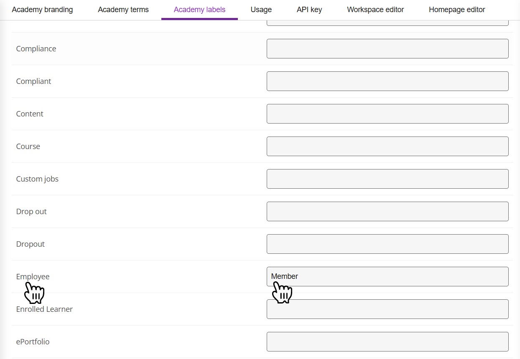Focus the Enrolled Learner input field
The image size is (520, 359).
pos(387,309)
